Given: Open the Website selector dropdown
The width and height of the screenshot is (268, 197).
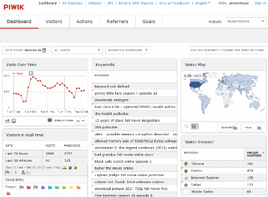Looking at the screenshot, I should [246, 21].
